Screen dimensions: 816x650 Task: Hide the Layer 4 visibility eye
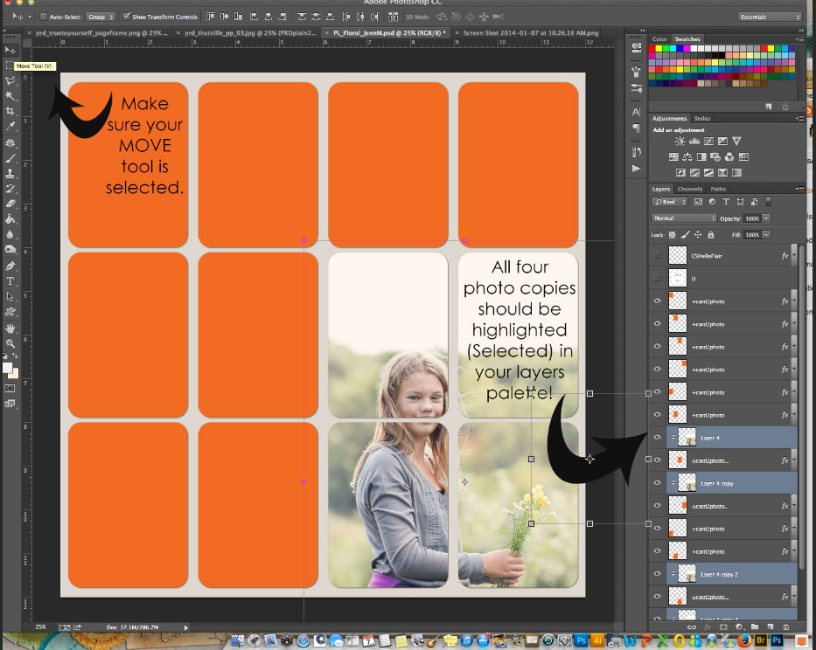pos(658,437)
